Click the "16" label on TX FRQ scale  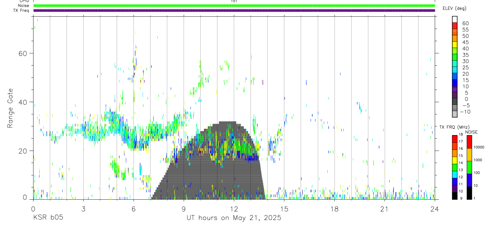click(x=461, y=149)
